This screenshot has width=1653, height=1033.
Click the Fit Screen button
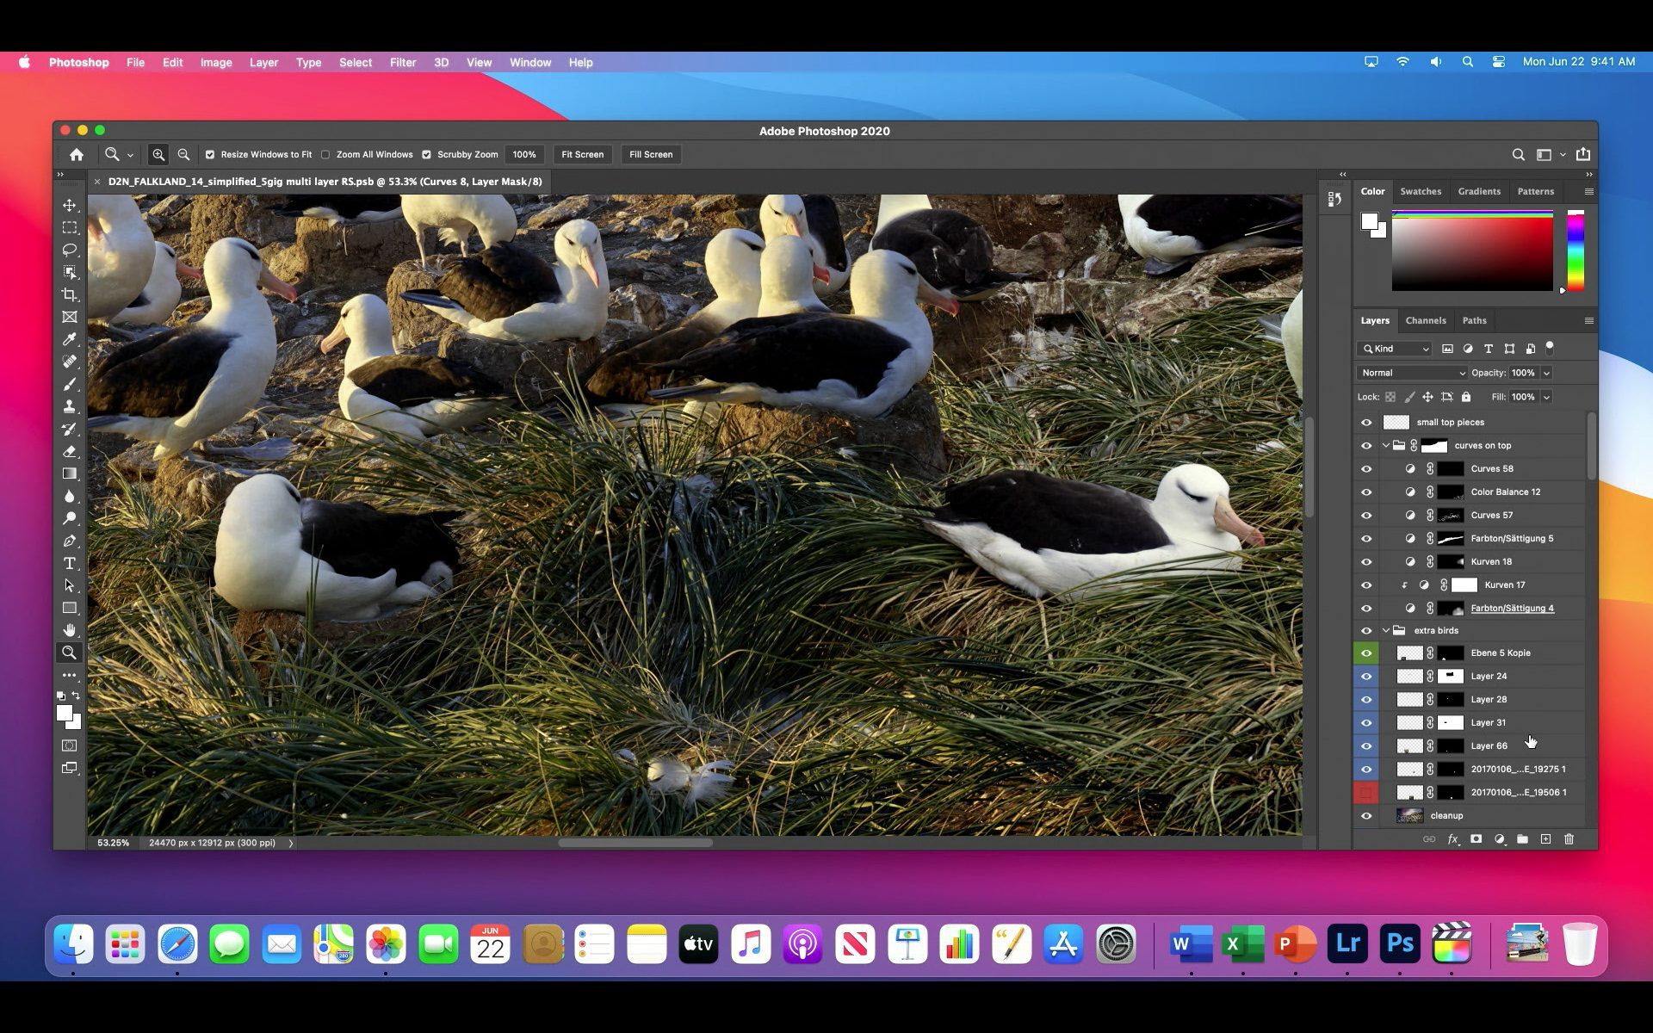pyautogui.click(x=583, y=154)
